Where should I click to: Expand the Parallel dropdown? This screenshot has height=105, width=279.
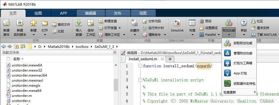[x=219, y=35]
